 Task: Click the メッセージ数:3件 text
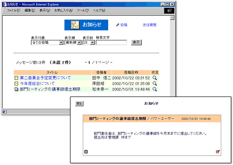pyautogui.click(x=31, y=62)
